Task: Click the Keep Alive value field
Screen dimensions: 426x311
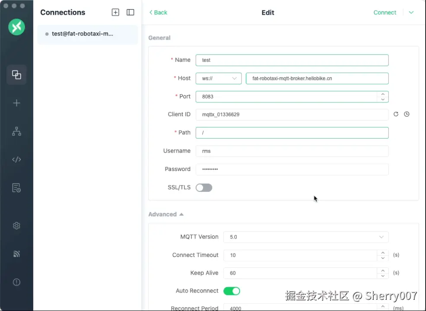Action: 300,273
